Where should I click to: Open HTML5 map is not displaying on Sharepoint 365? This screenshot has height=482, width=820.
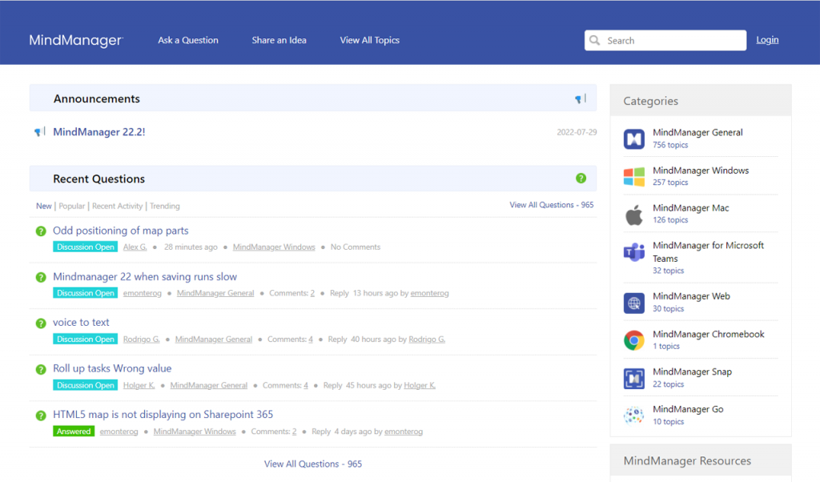tap(163, 415)
